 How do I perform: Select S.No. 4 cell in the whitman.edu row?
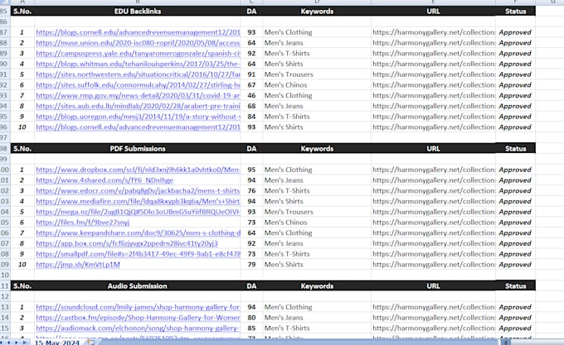pyautogui.click(x=22, y=64)
